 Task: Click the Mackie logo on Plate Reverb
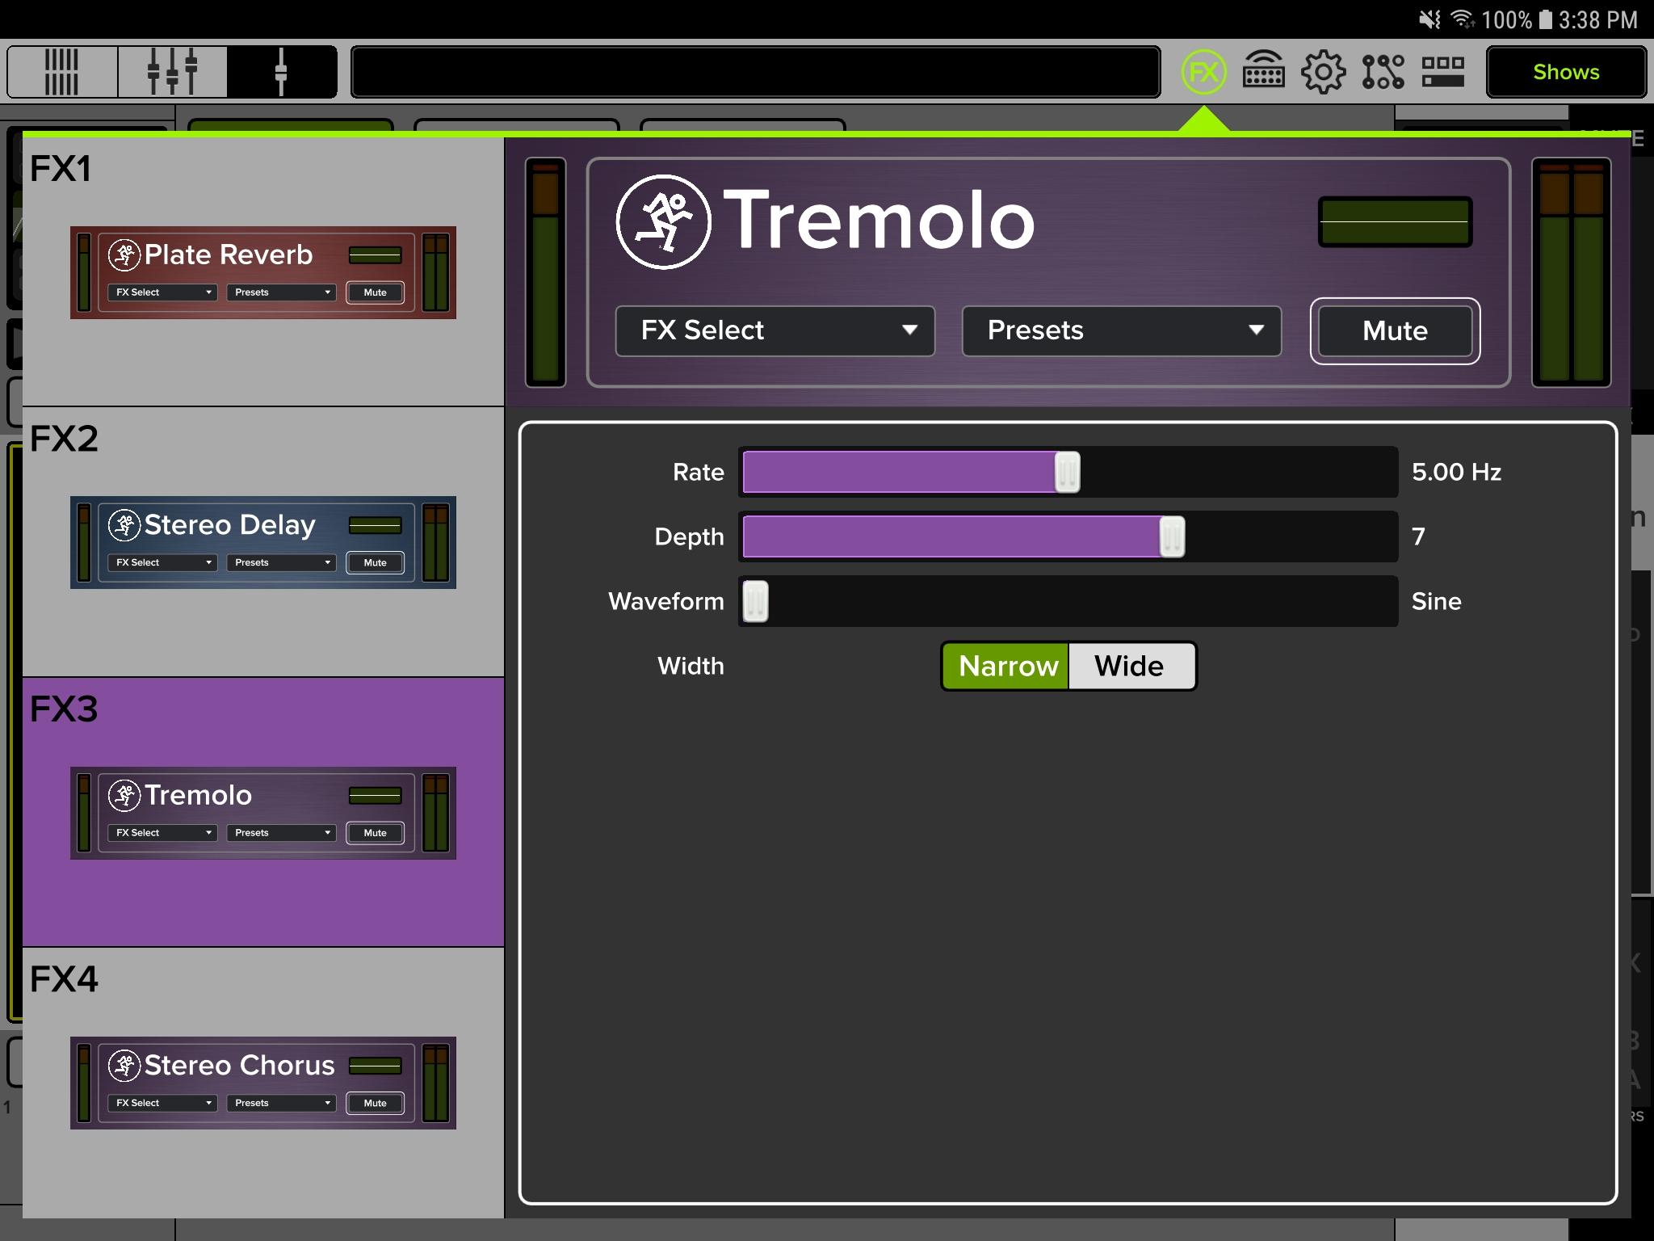click(124, 255)
